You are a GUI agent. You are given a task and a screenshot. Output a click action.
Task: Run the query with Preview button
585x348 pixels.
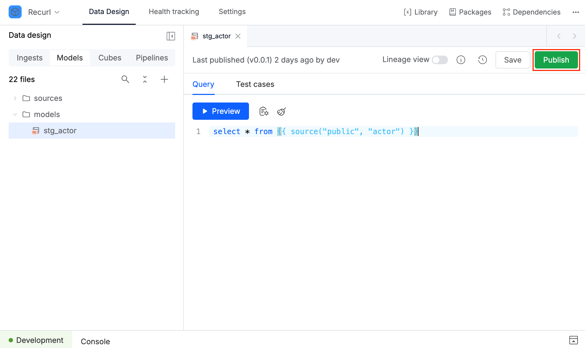(x=221, y=111)
